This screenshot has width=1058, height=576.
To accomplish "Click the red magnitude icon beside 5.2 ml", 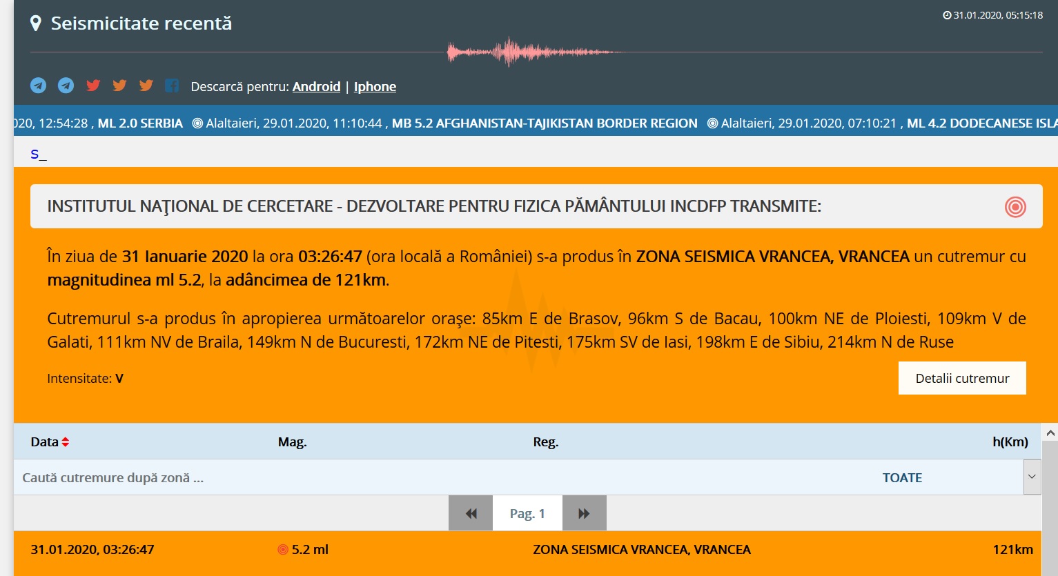I will point(282,550).
